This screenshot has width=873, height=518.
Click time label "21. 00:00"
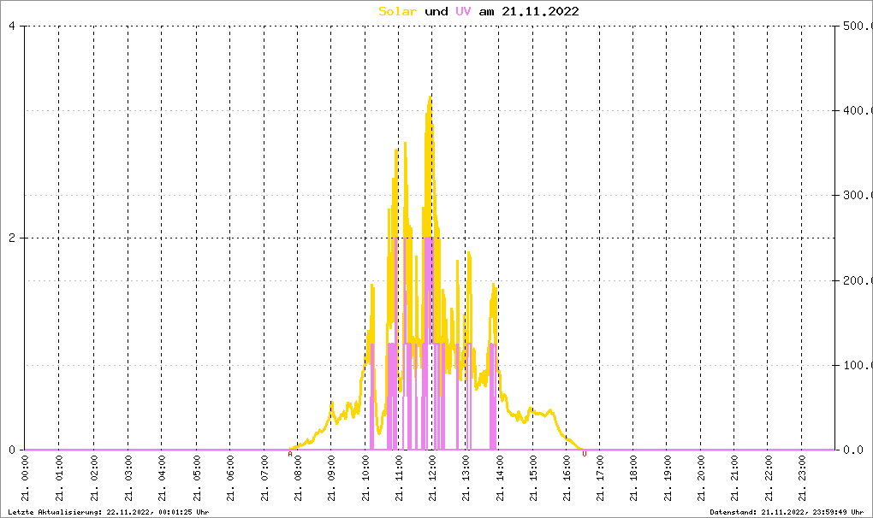pos(25,478)
